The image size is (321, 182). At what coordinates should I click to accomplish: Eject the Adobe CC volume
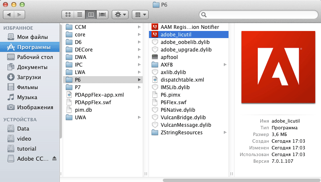click(x=54, y=159)
